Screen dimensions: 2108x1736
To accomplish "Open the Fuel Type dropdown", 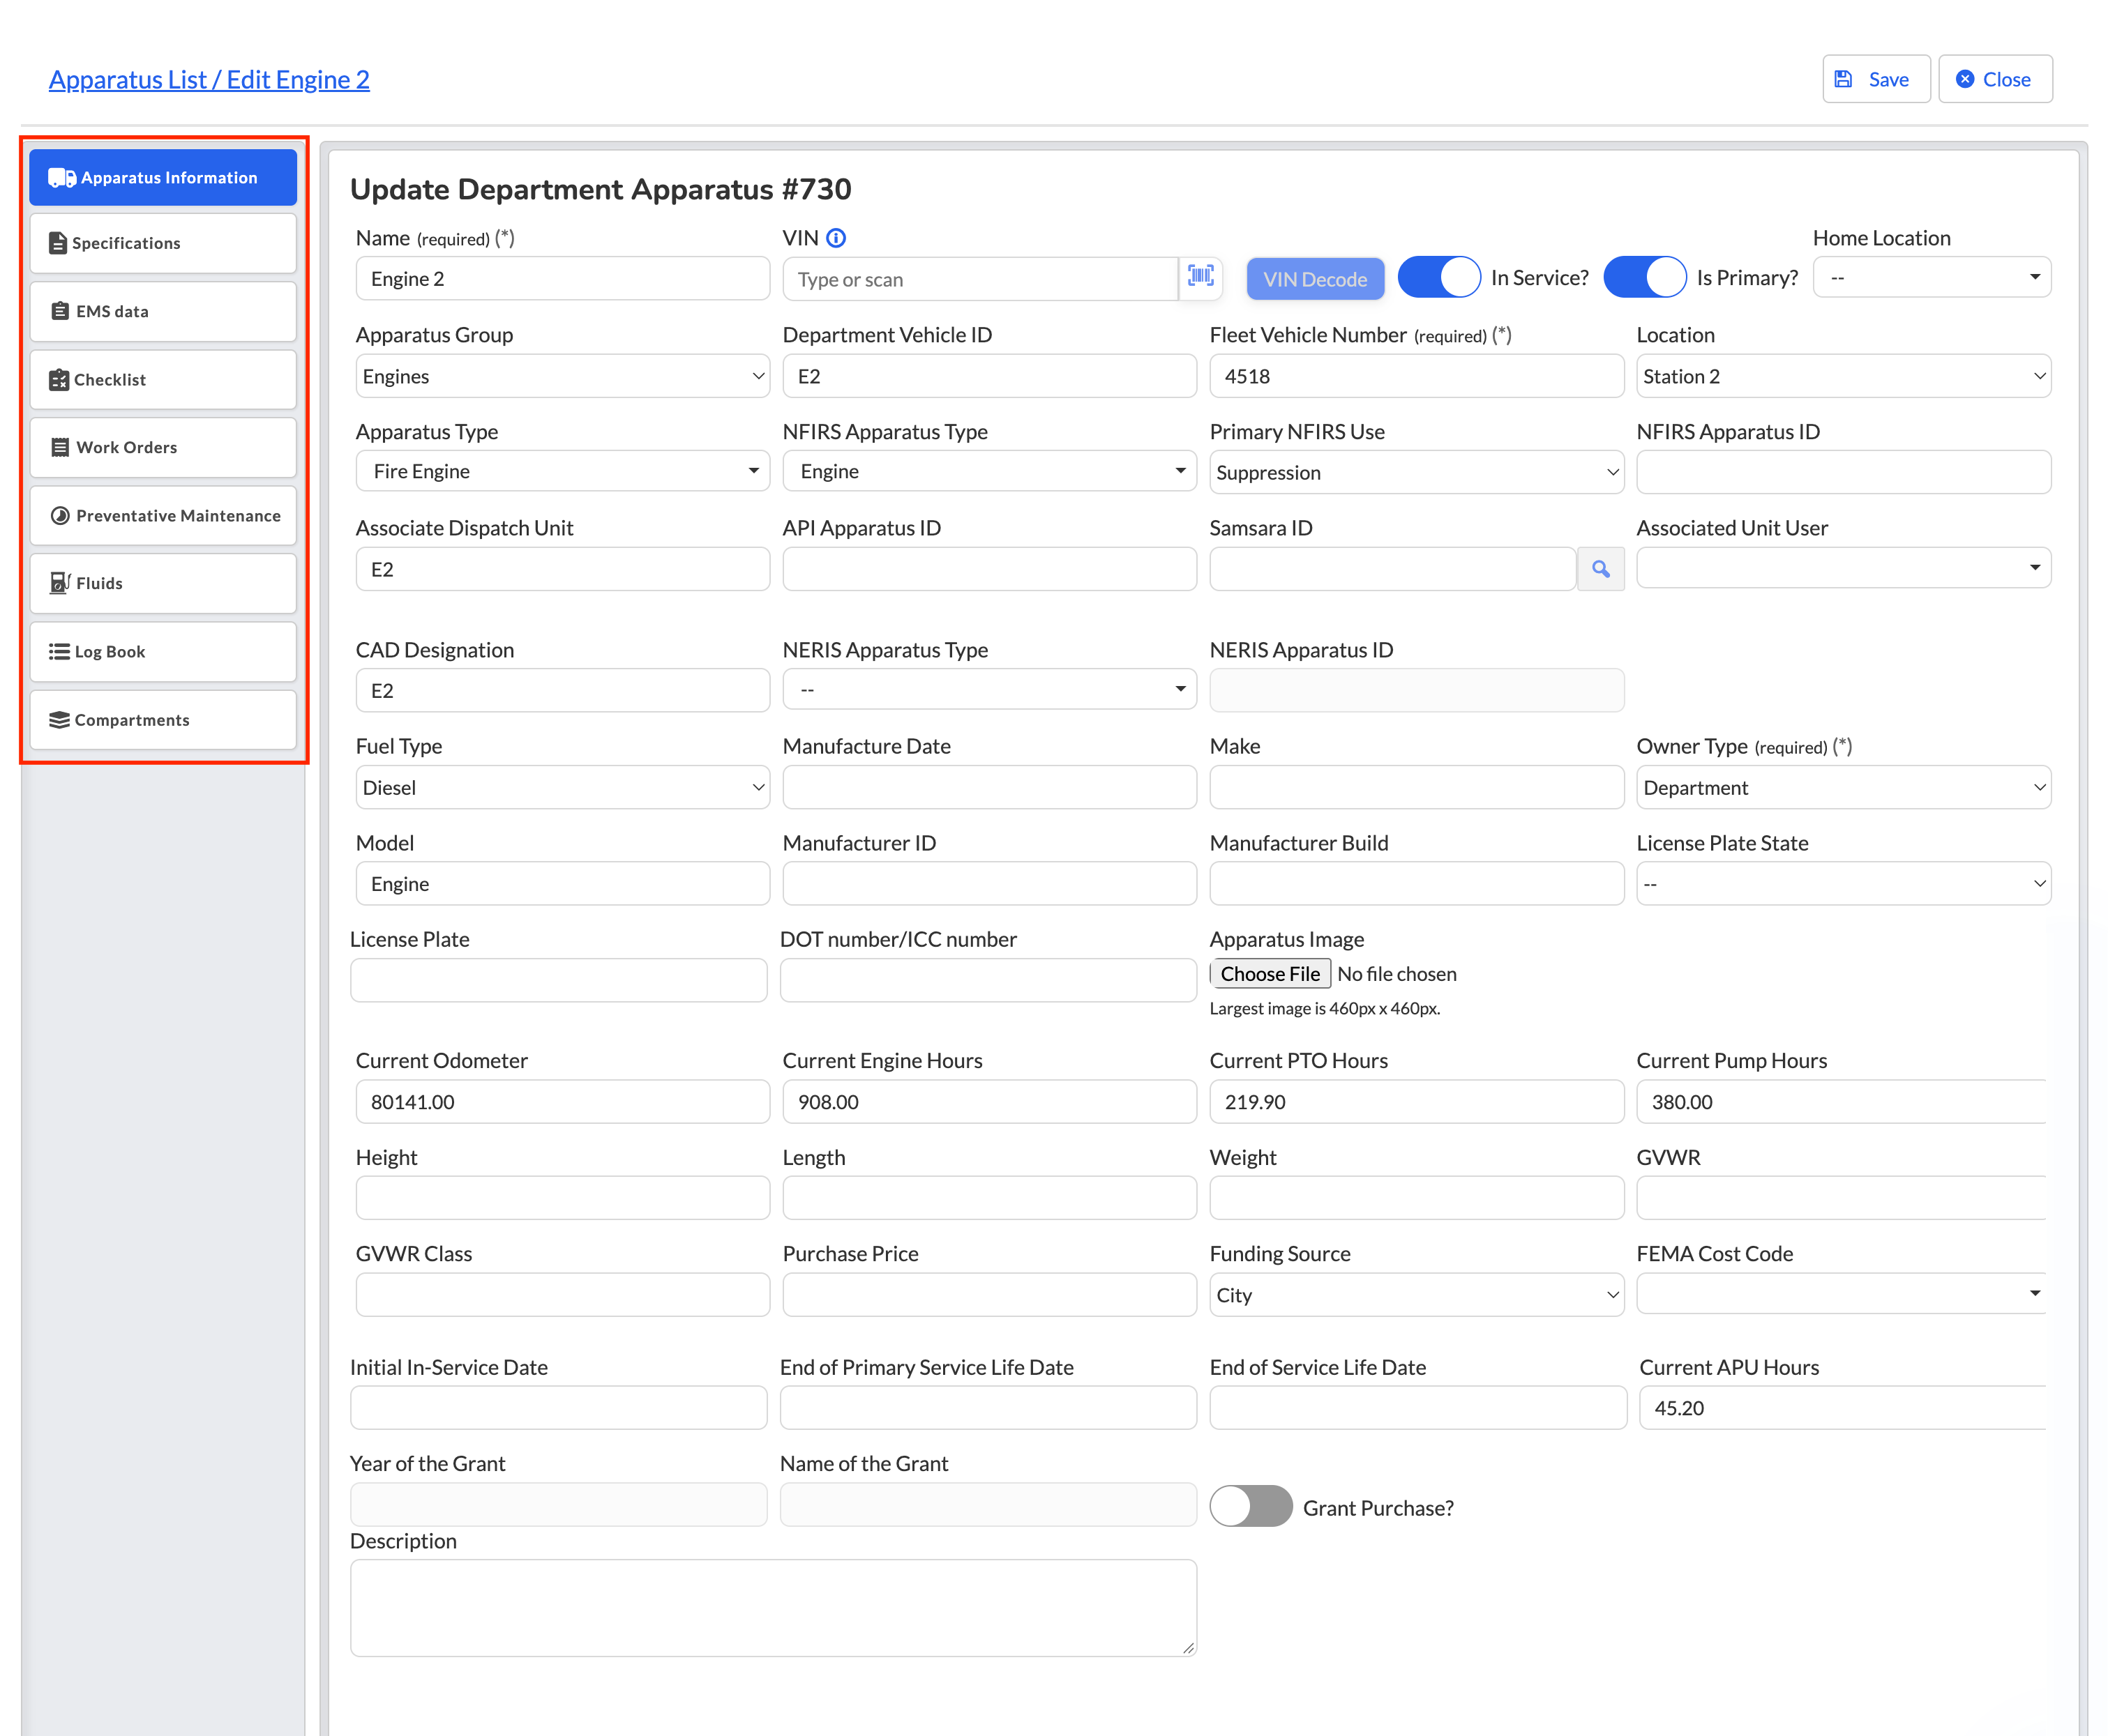I will point(562,787).
